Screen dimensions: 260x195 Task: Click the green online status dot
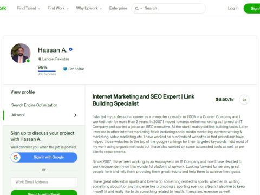point(28,61)
